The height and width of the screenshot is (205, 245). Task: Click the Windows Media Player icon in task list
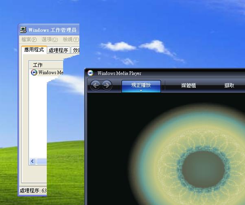34,73
